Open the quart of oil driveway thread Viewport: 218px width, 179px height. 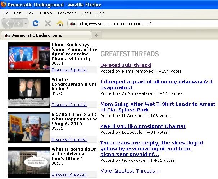coord(156,84)
